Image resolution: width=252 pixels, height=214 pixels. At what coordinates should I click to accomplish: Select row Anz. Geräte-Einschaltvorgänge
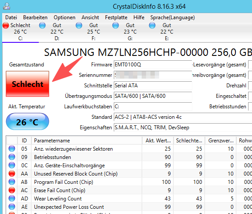pyautogui.click(x=129, y=166)
